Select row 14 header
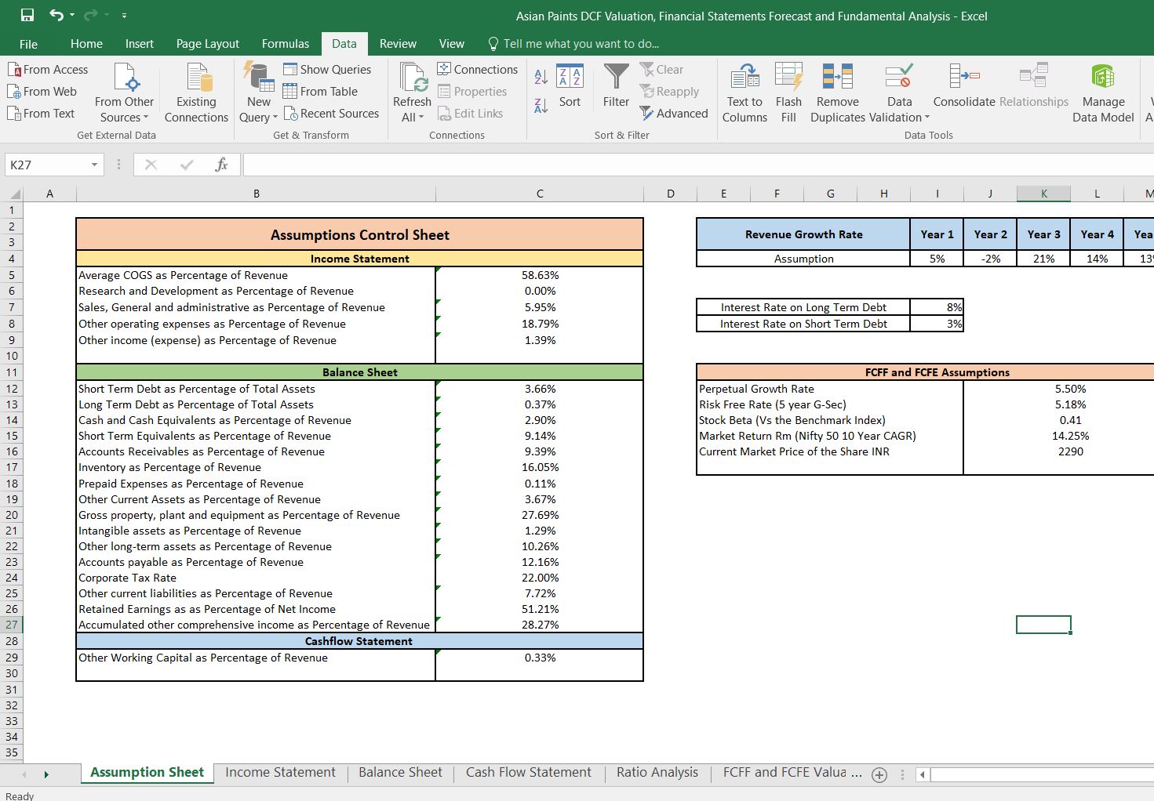The width and height of the screenshot is (1154, 801). click(12, 420)
